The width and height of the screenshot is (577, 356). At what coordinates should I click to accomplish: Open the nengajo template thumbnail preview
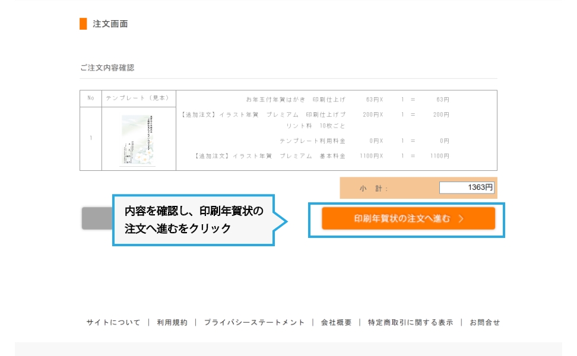click(x=138, y=140)
